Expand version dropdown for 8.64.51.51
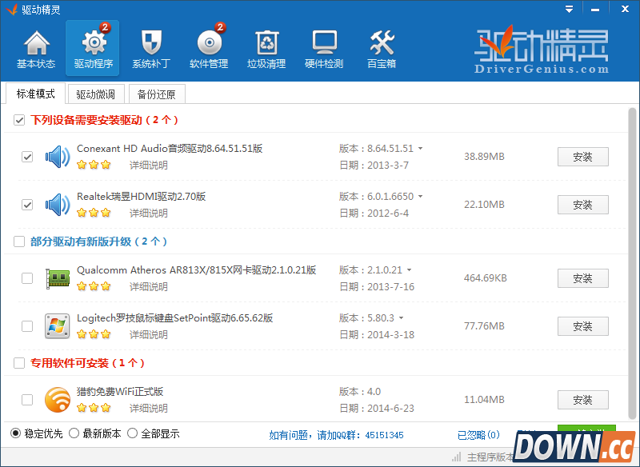Image resolution: width=640 pixels, height=467 pixels. 421,149
